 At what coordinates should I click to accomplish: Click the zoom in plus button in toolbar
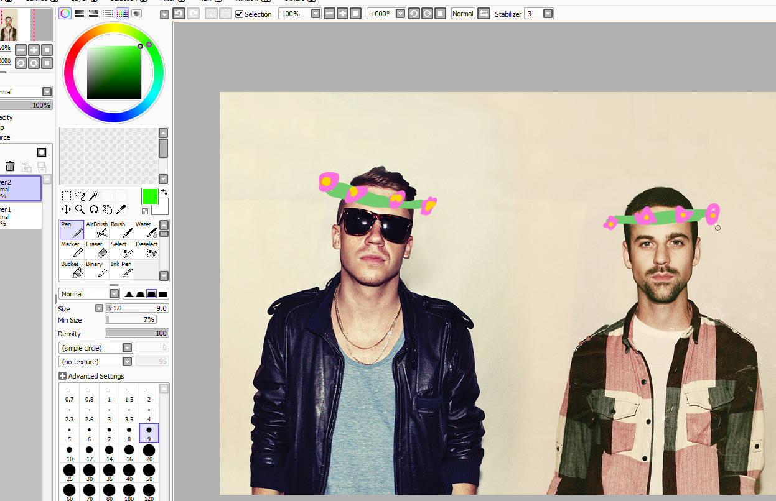coord(342,14)
